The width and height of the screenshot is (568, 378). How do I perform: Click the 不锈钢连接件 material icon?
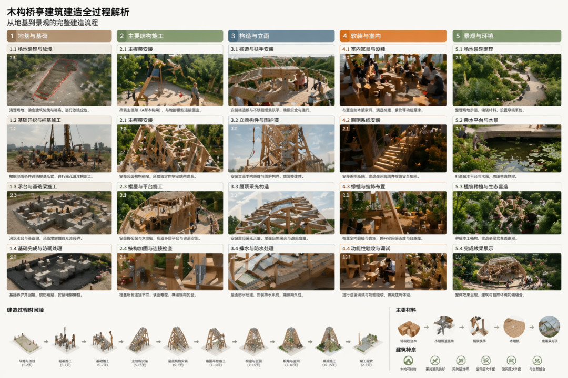click(x=443, y=327)
